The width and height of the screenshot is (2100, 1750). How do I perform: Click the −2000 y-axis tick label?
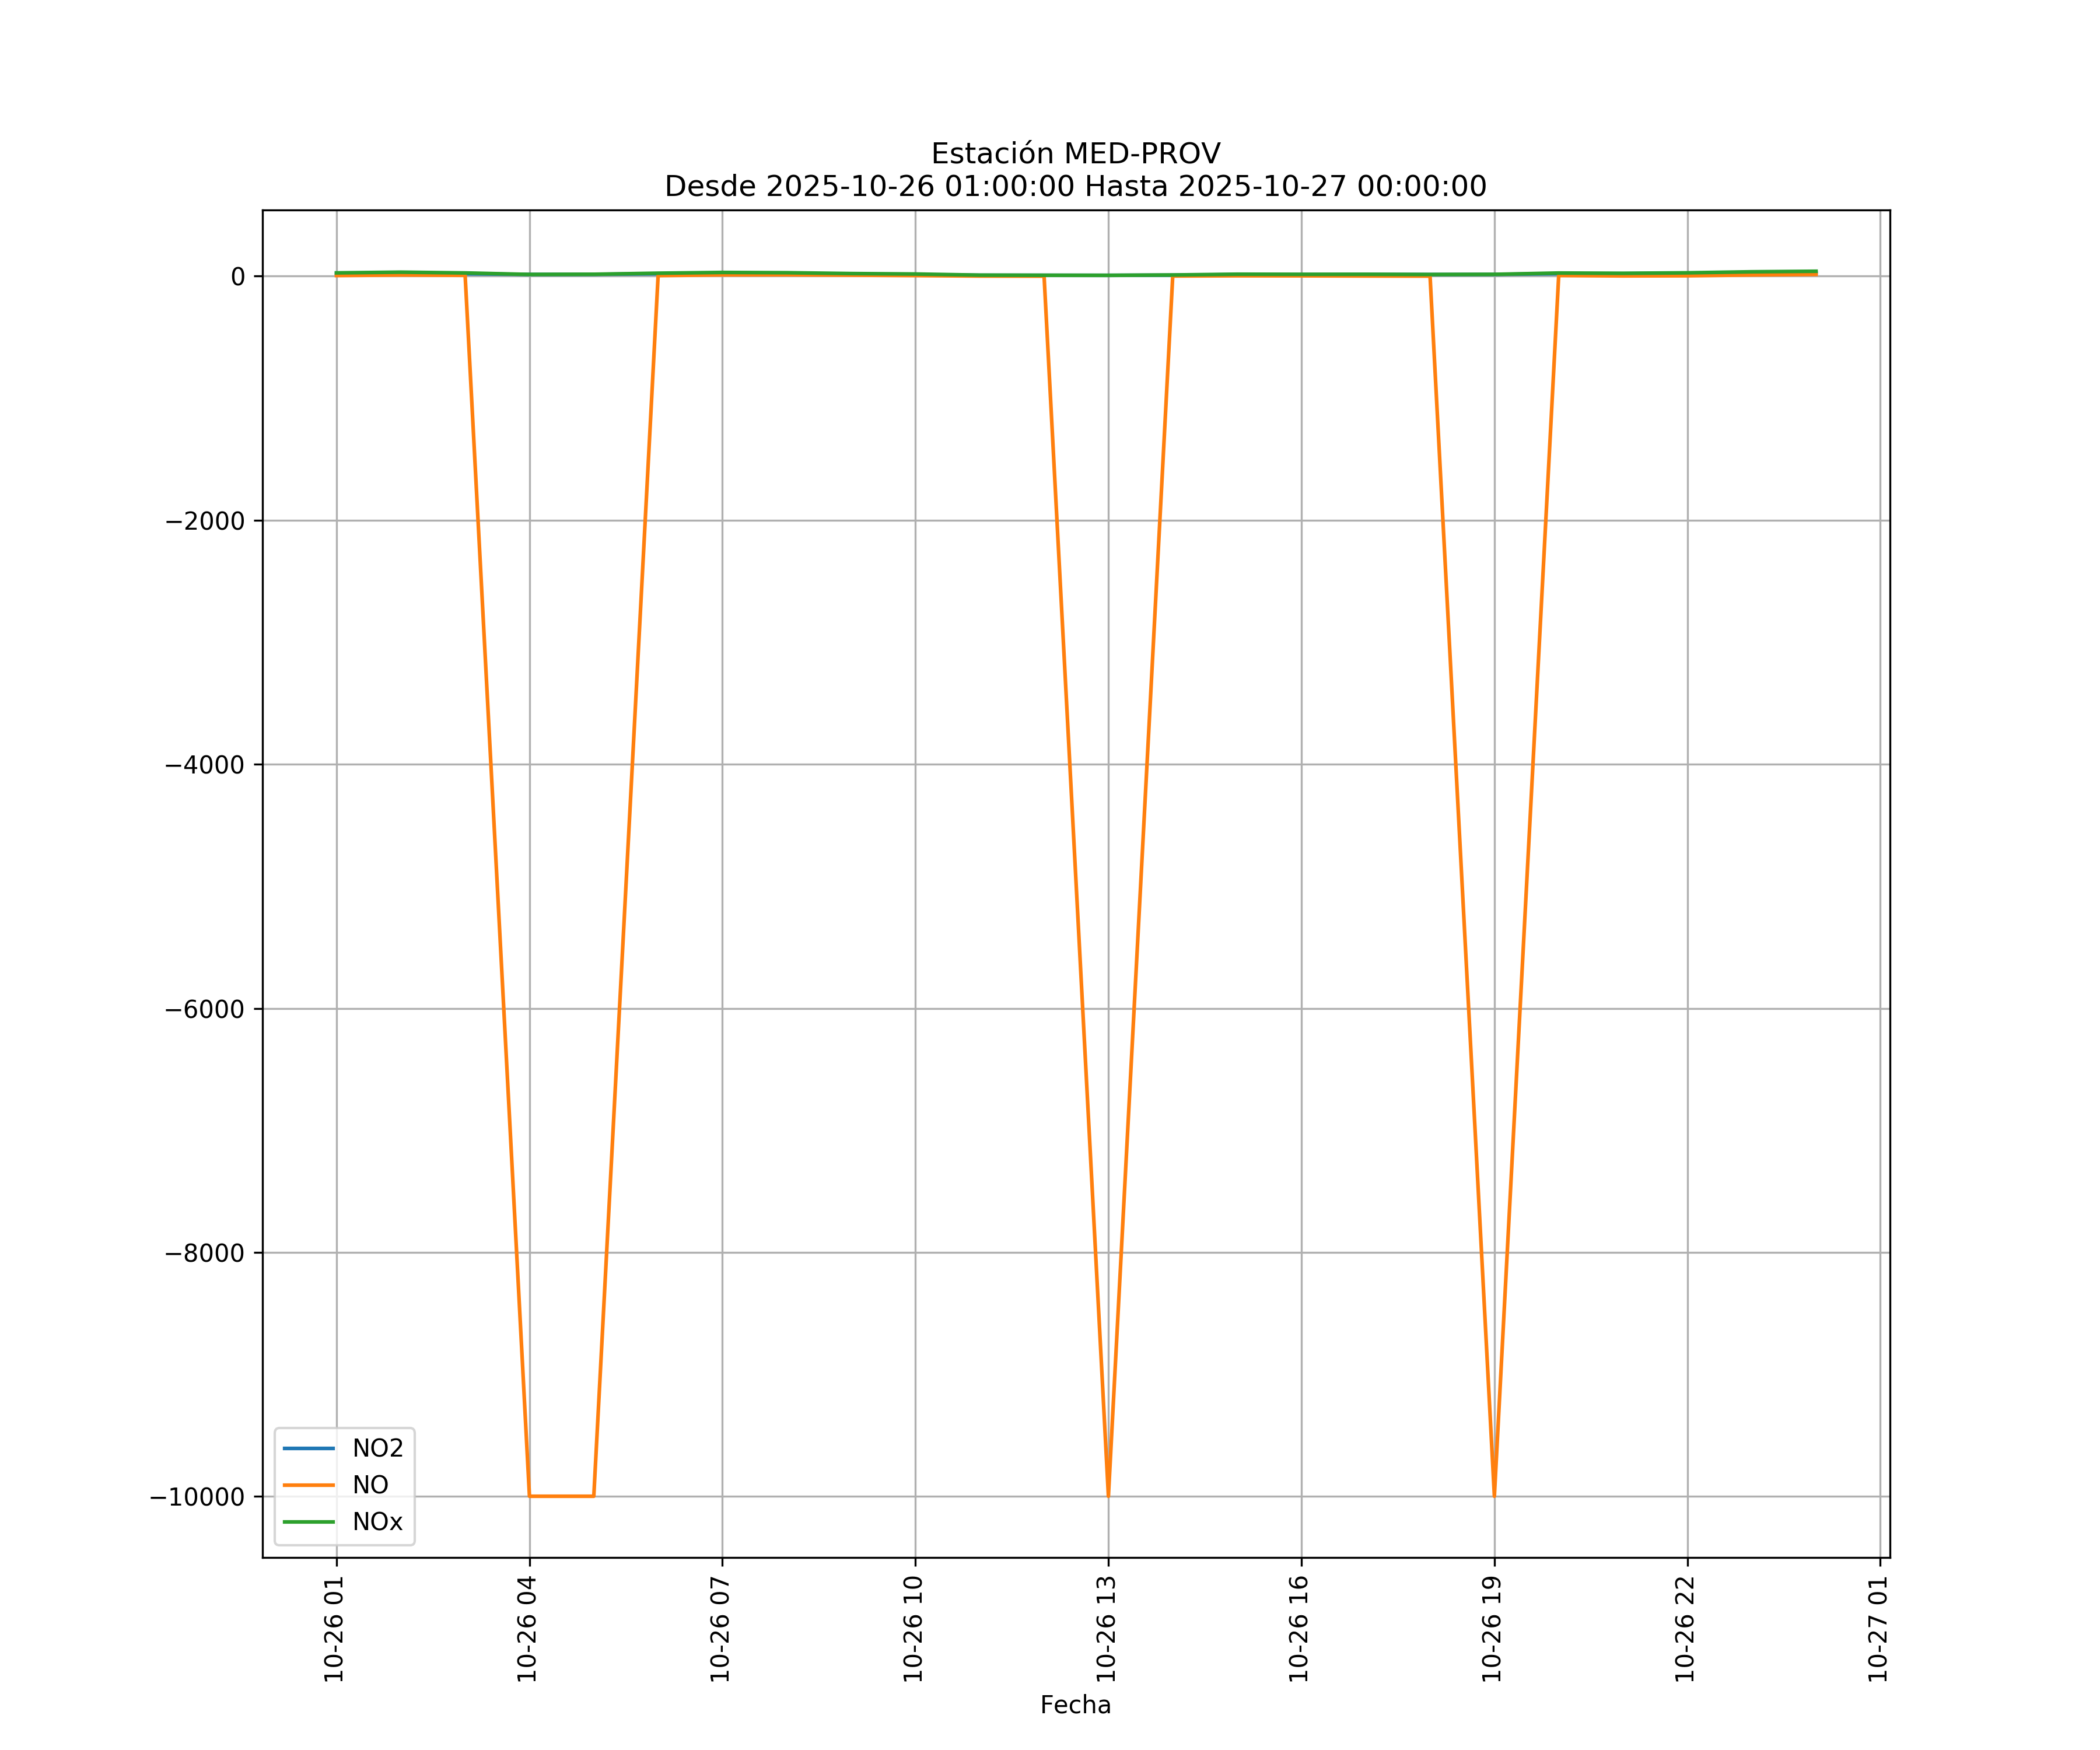point(204,521)
